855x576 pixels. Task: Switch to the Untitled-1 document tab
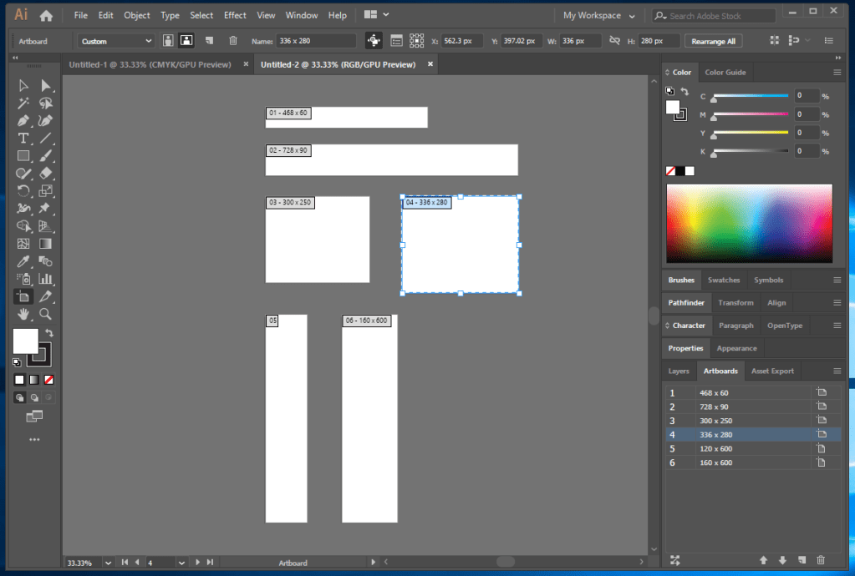[x=150, y=64]
